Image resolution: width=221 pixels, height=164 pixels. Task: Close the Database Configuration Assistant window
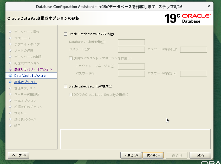coord(209,6)
